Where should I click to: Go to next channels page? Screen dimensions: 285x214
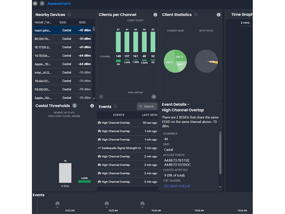click(x=154, y=97)
